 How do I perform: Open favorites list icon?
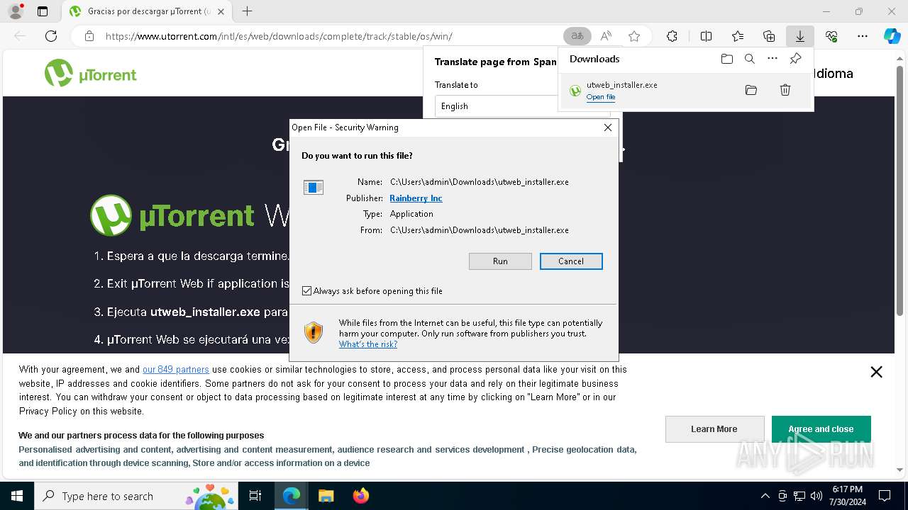click(738, 36)
